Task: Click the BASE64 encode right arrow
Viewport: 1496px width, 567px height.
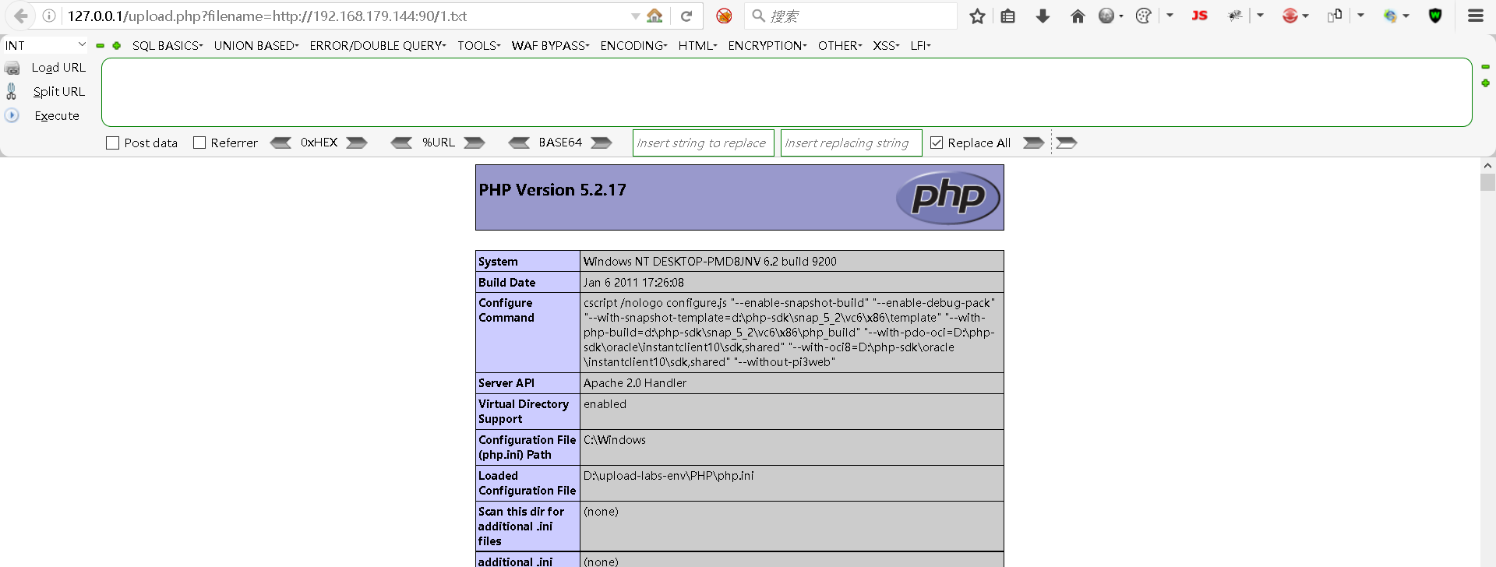Action: click(x=602, y=143)
